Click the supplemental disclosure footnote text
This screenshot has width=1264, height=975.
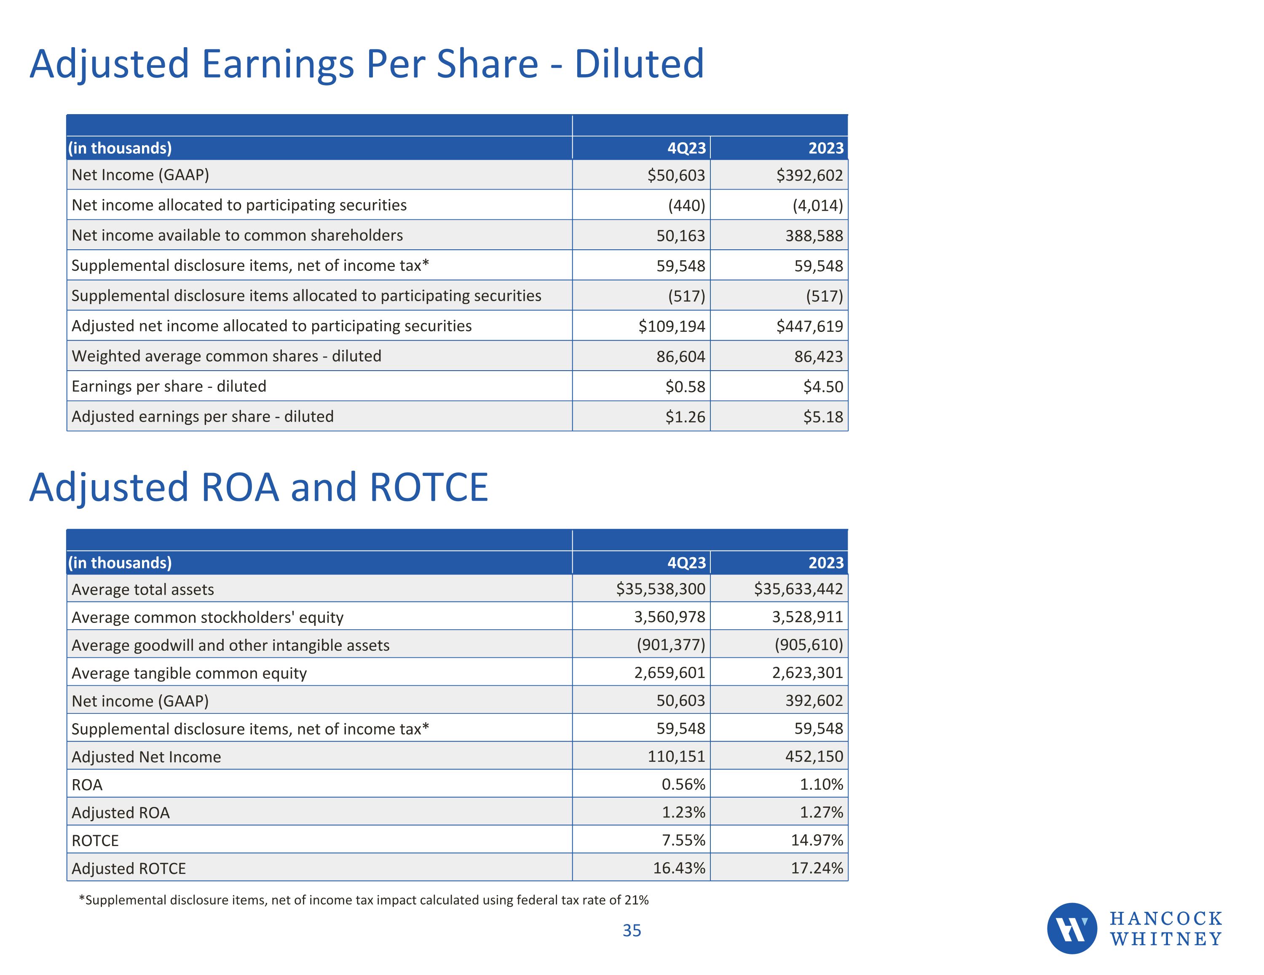pyautogui.click(x=364, y=900)
